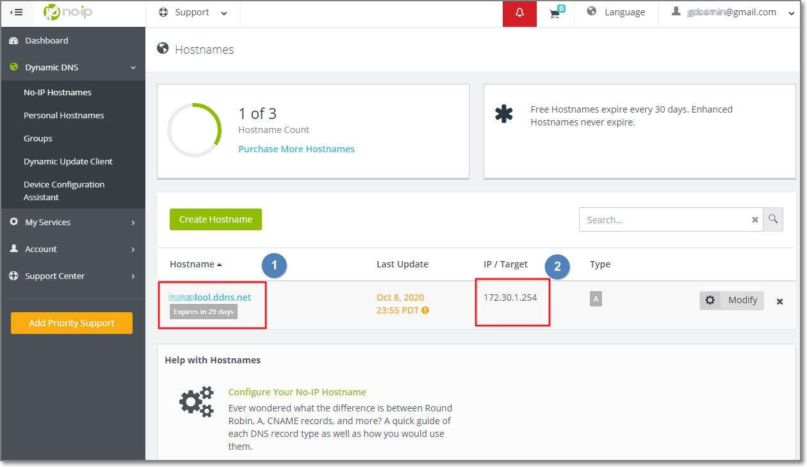Open the ddns.net hostname link

click(210, 297)
